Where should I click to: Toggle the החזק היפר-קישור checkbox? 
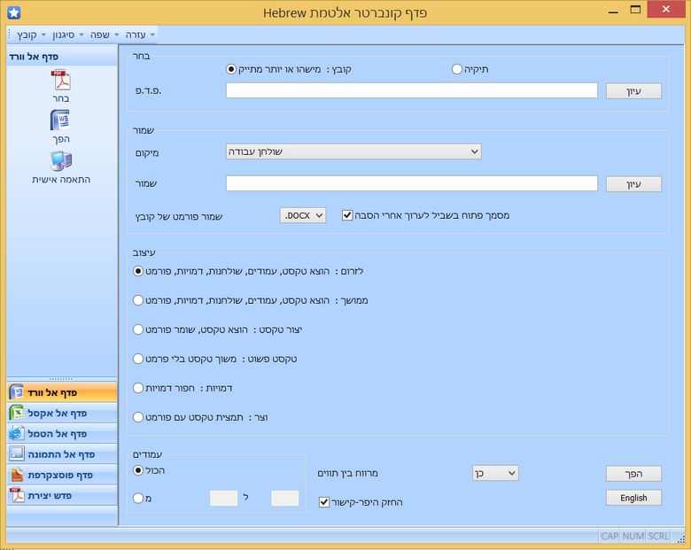tap(324, 502)
